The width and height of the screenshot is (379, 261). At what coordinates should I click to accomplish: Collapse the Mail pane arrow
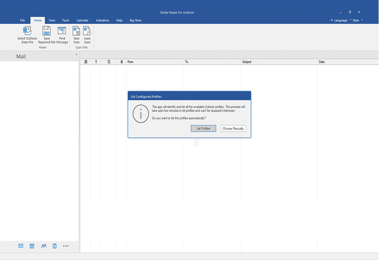pyautogui.click(x=76, y=54)
